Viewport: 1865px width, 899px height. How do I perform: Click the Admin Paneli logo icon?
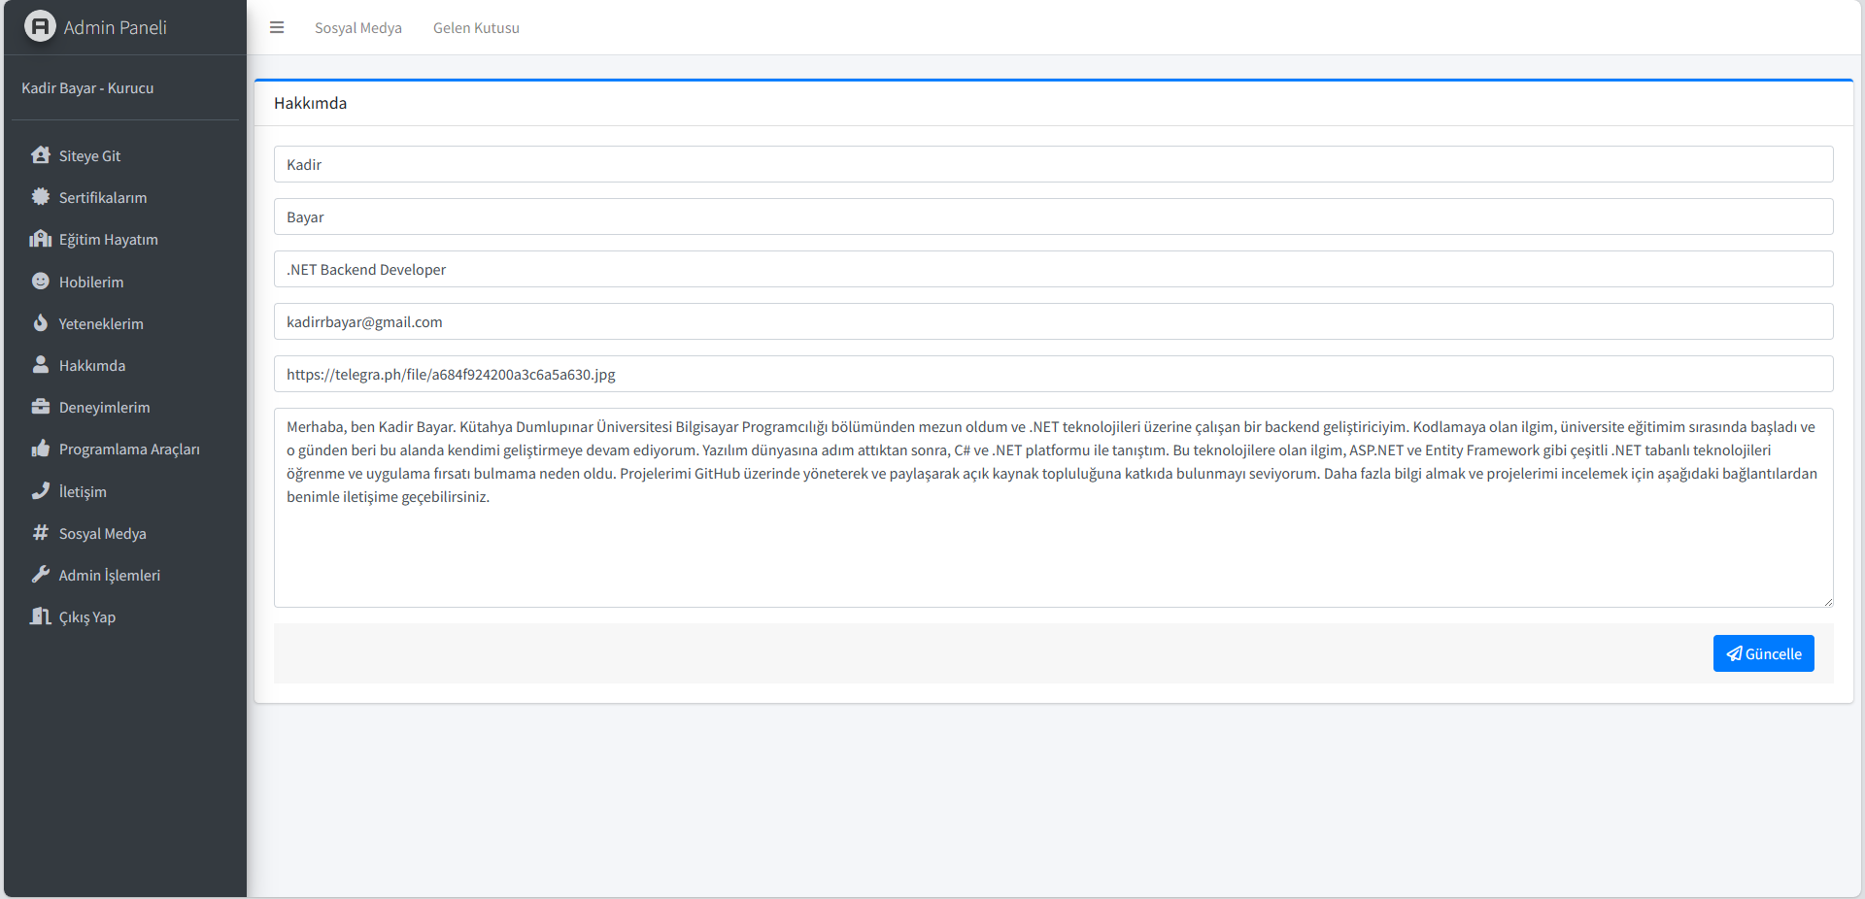(40, 26)
